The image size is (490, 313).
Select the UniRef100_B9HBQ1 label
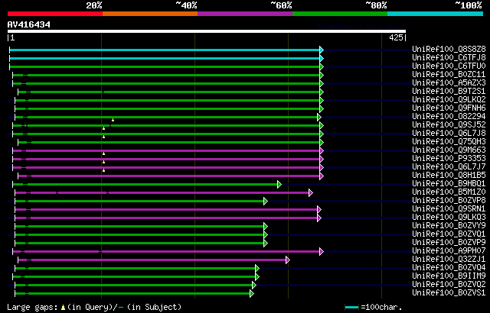pyautogui.click(x=449, y=184)
